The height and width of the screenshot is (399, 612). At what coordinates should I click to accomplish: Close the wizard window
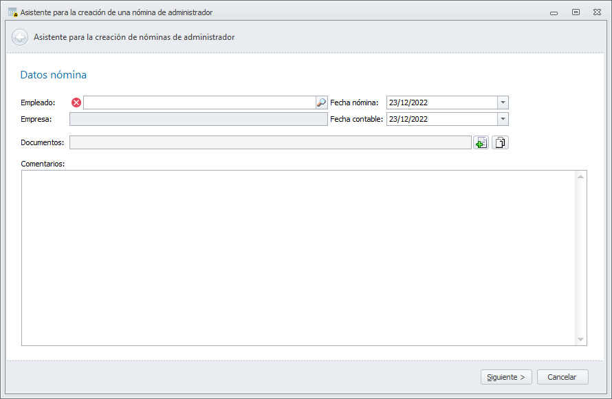(x=597, y=12)
